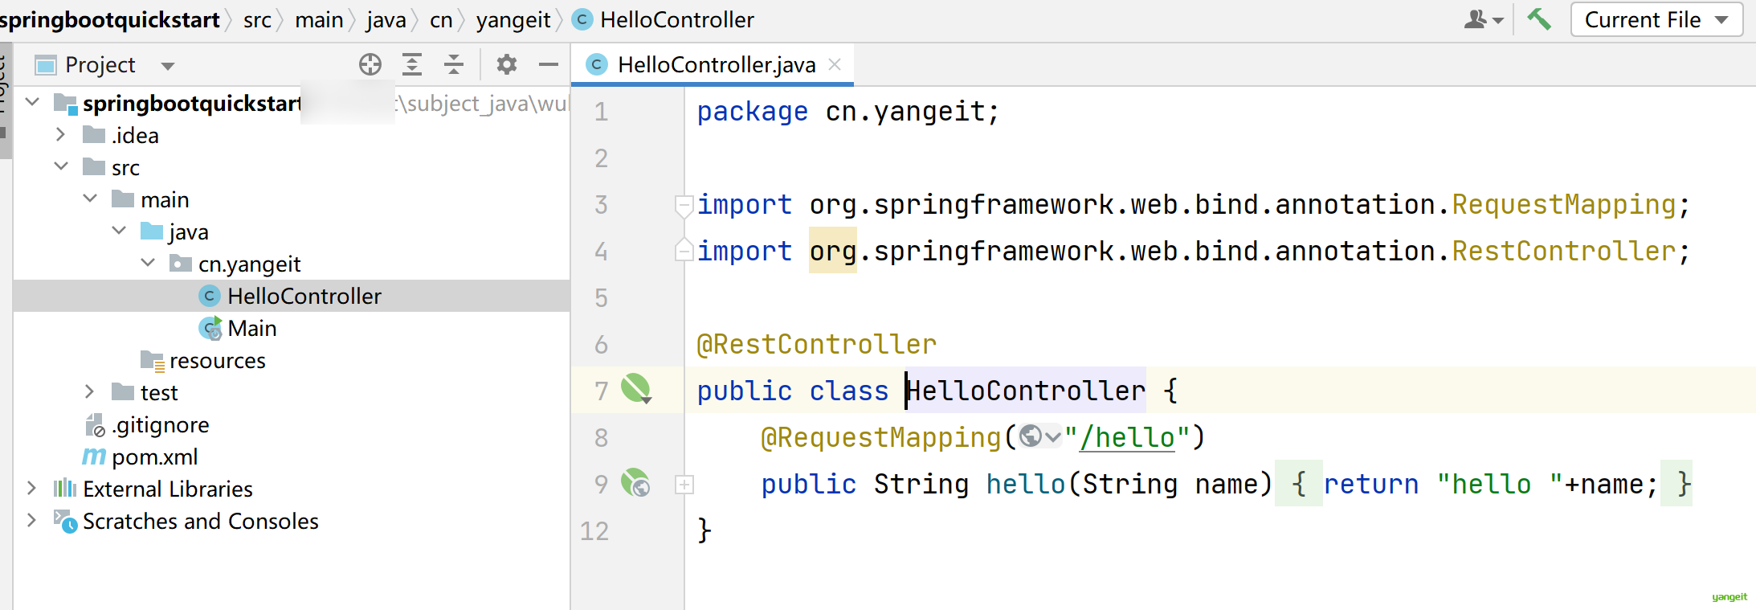Hide the Project tool window
Screen dimensions: 1756x610
point(549,64)
